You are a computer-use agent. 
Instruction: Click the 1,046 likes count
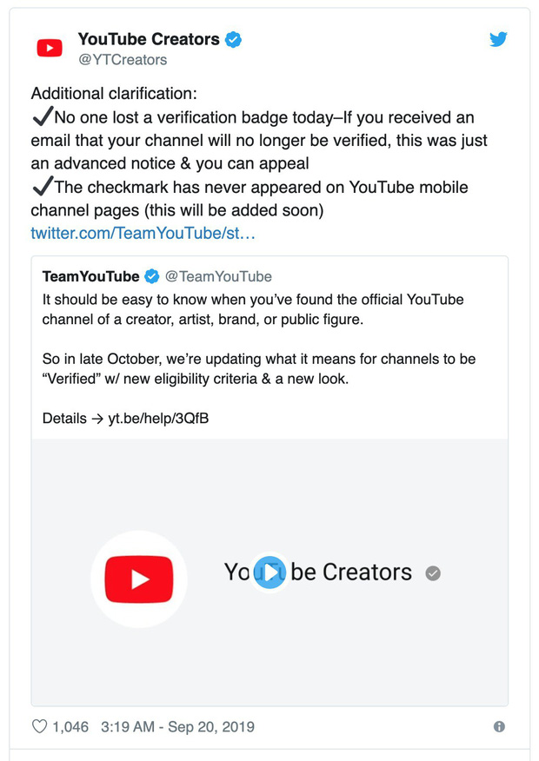[70, 726]
